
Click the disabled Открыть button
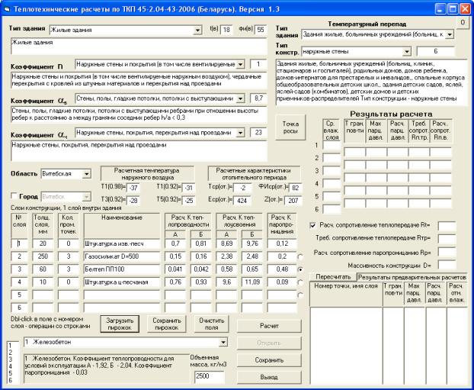(x=269, y=343)
